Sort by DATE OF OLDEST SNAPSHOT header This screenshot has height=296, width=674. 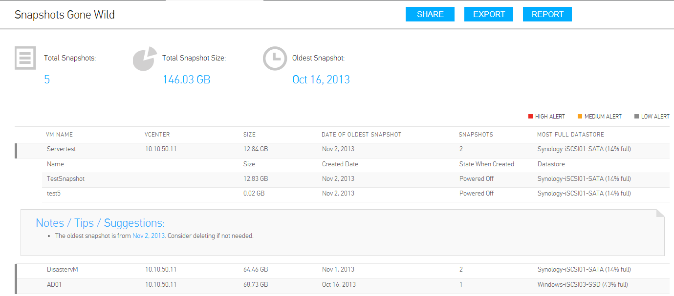click(361, 135)
